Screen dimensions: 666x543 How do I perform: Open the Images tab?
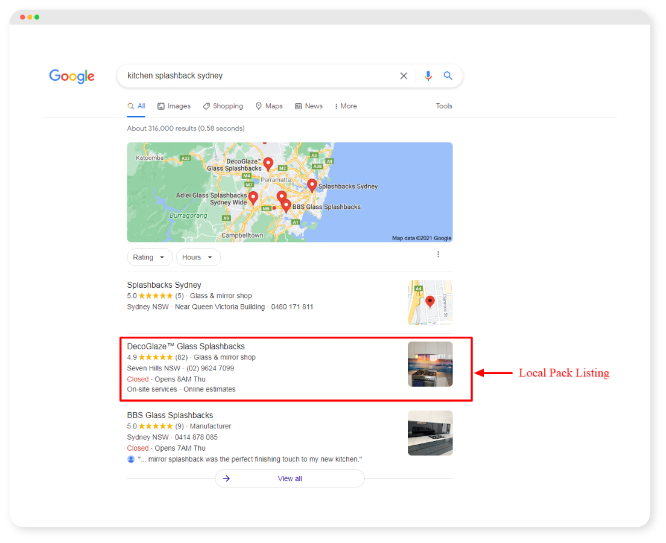(174, 106)
